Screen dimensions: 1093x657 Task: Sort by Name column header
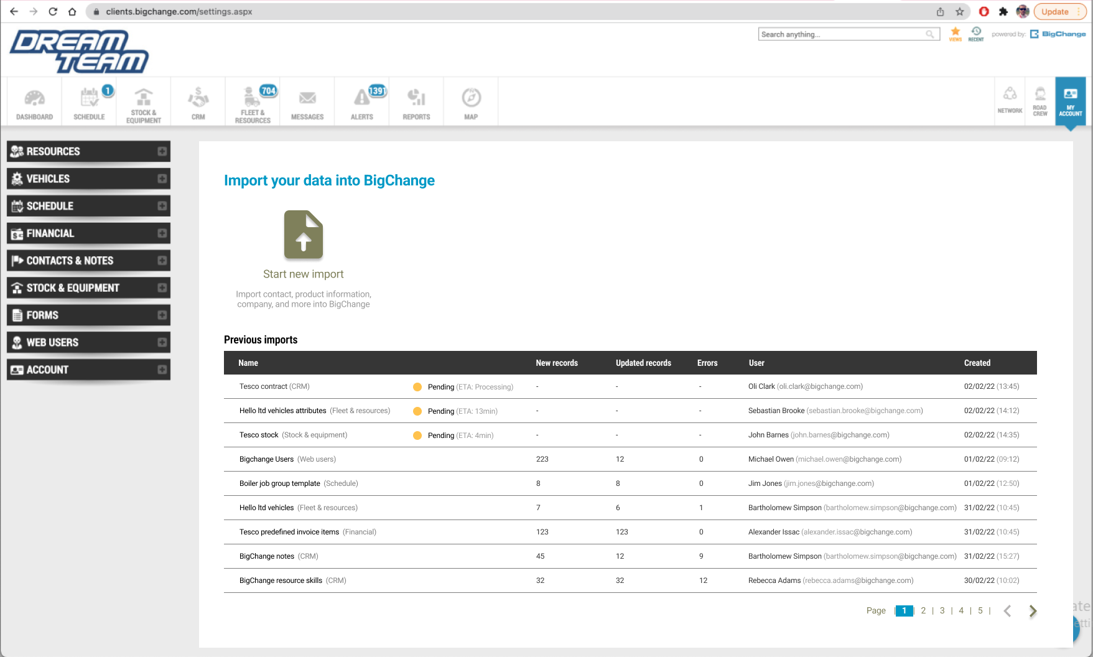coord(248,363)
